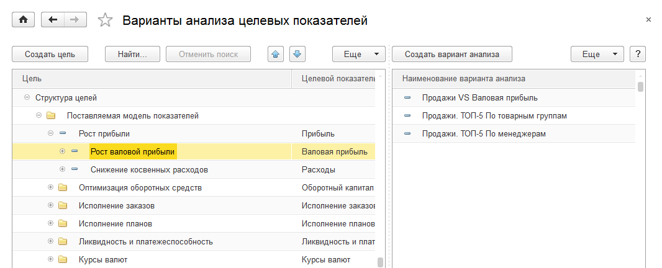Click the Найти... search button
662x268 pixels.
(132, 54)
